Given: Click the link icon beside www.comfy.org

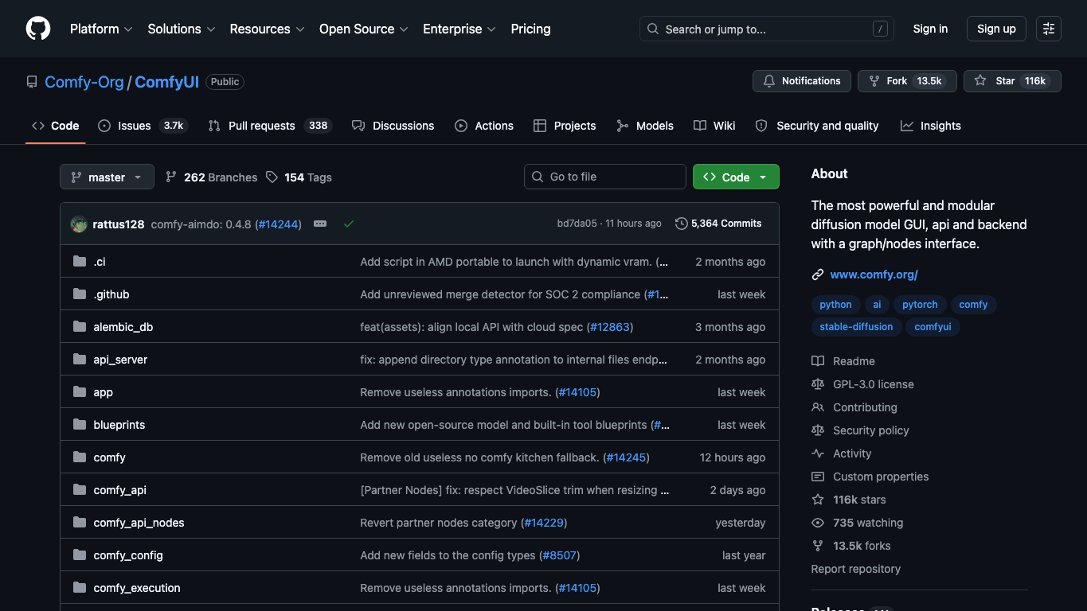Looking at the screenshot, I should [x=818, y=274].
